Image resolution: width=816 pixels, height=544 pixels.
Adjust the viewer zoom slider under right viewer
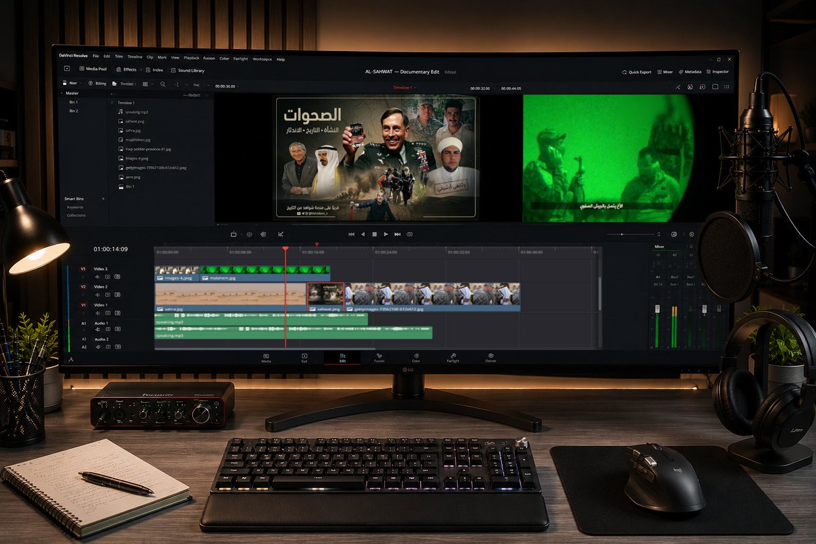click(630, 234)
